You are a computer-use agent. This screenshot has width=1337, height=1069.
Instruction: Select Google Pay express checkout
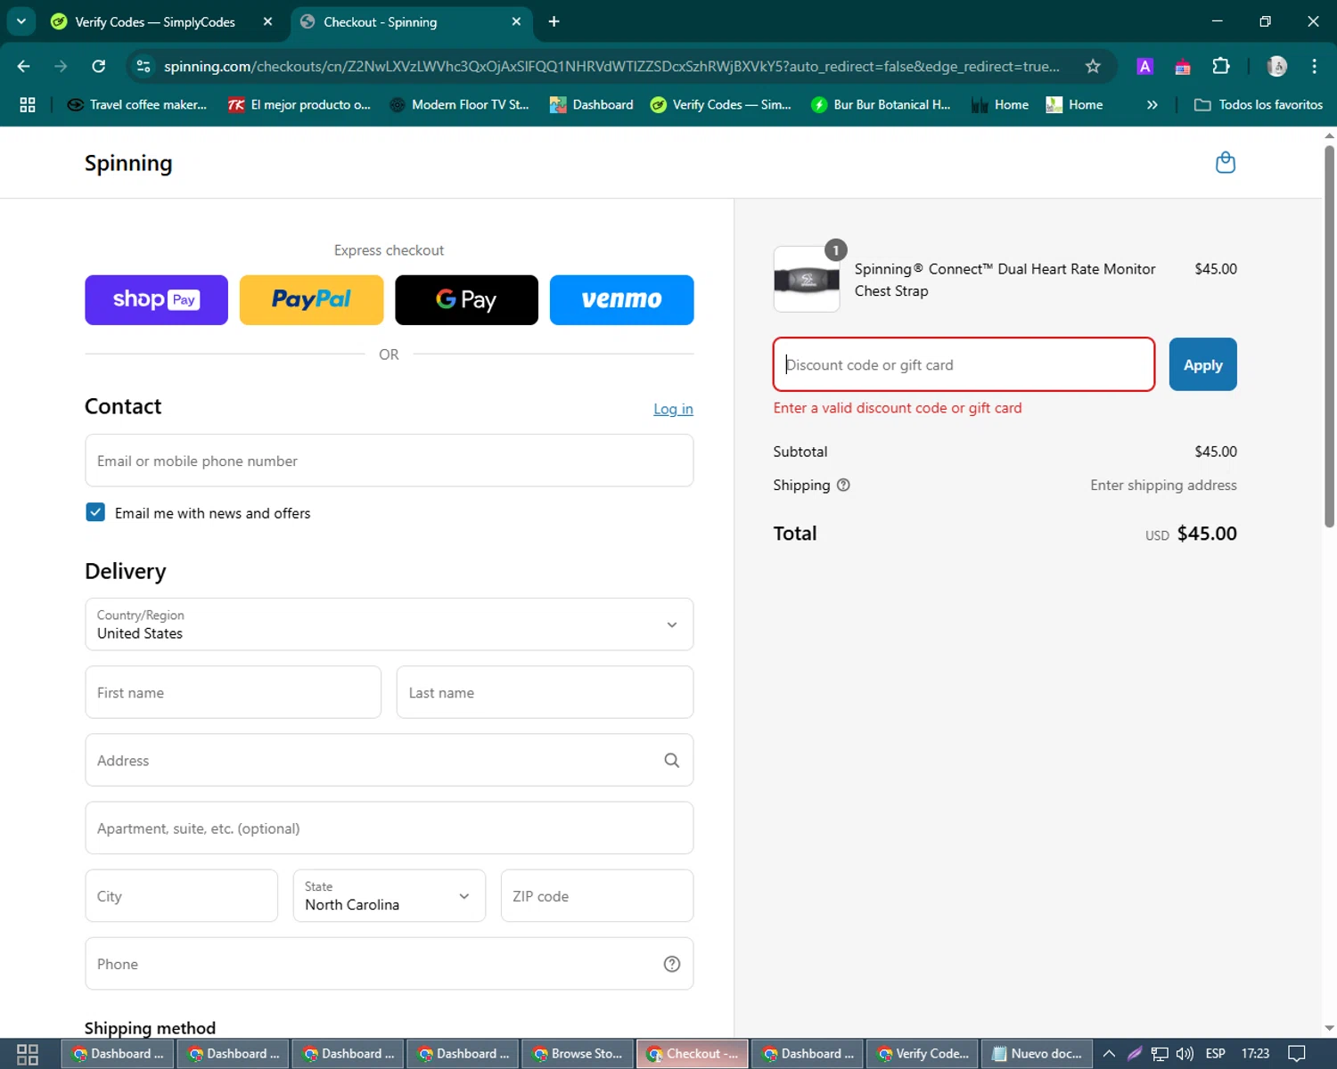pos(466,300)
